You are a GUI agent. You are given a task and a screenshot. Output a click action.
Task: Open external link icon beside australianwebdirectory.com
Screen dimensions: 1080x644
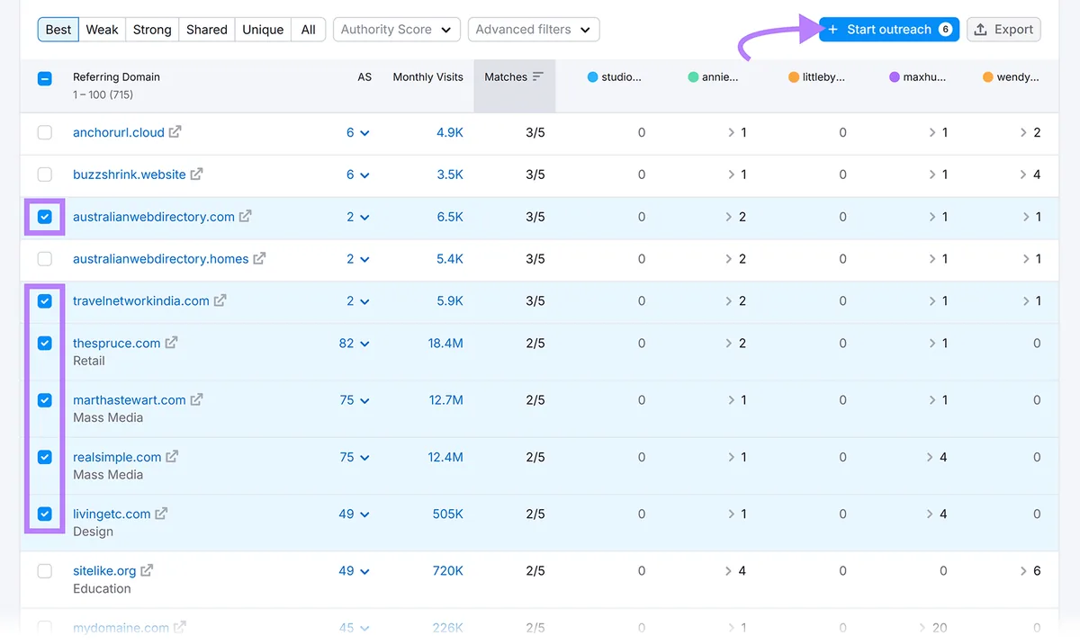(x=246, y=217)
